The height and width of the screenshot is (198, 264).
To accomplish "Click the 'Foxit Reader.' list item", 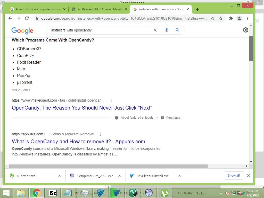I will point(29,62).
